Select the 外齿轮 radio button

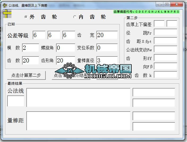pos(26,17)
